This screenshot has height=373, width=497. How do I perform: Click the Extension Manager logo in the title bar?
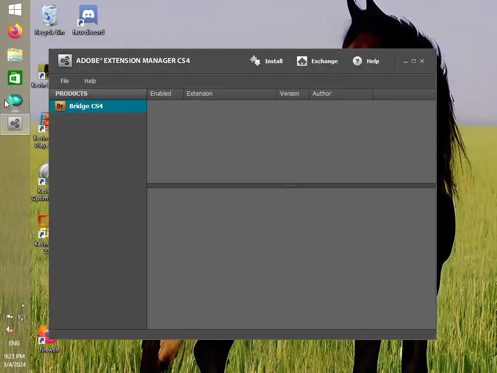pos(65,61)
